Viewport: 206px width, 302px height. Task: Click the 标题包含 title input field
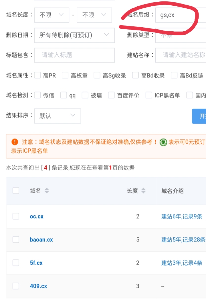[x=74, y=55]
